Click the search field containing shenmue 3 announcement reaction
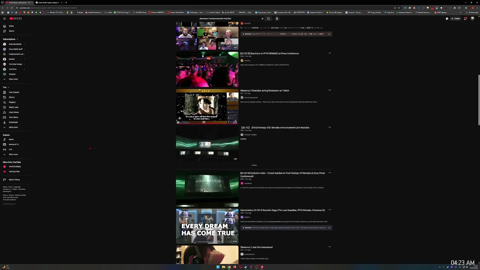This screenshot has height=270, width=480. click(229, 18)
